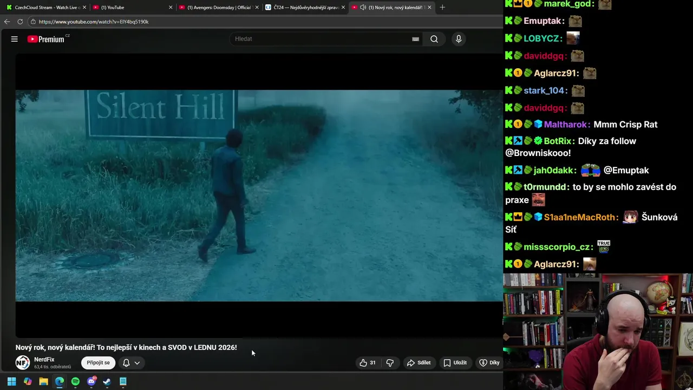Reload the page with the refresh icon
Image resolution: width=693 pixels, height=390 pixels.
(x=20, y=22)
